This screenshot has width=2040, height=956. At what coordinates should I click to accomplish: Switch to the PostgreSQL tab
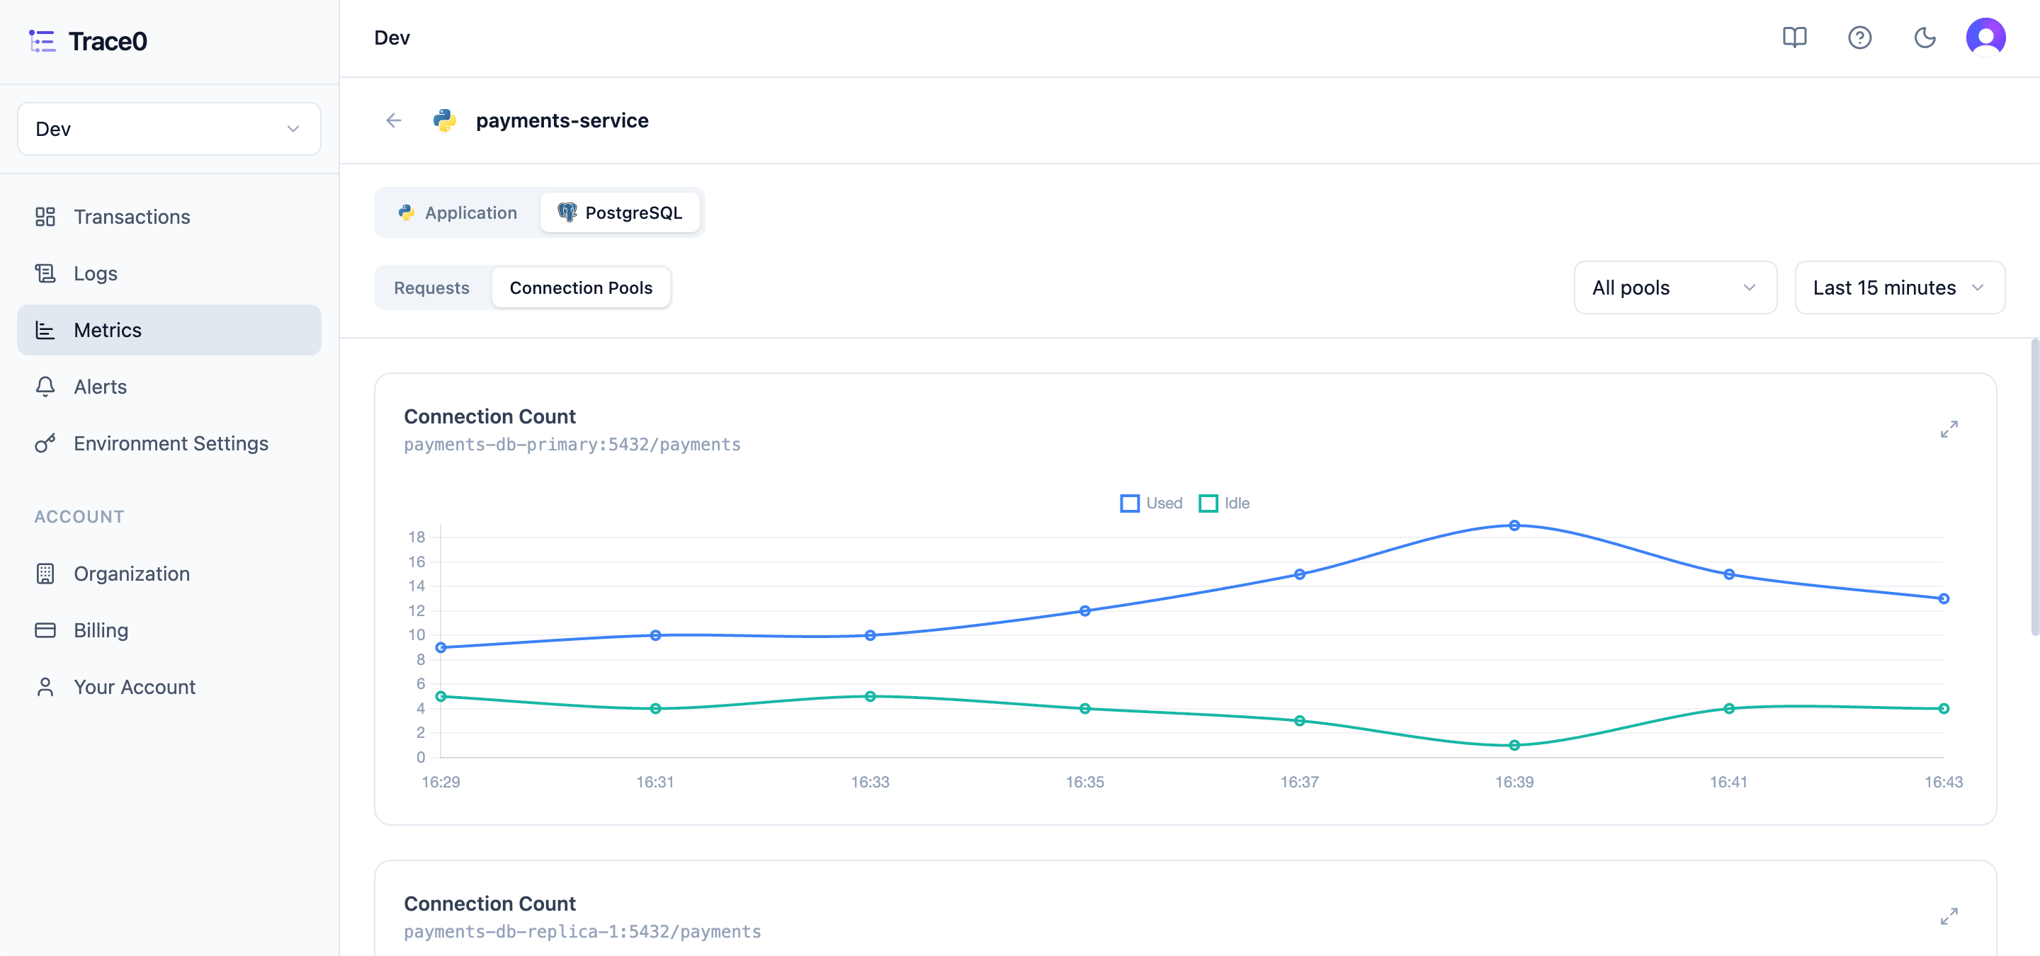[620, 213]
